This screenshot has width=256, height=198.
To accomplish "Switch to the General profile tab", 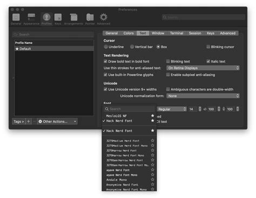I will click(112, 33).
